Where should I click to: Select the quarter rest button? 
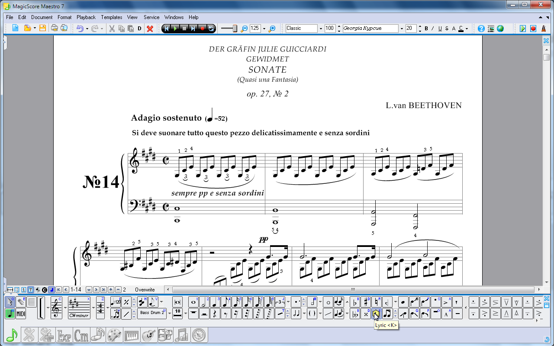click(215, 314)
